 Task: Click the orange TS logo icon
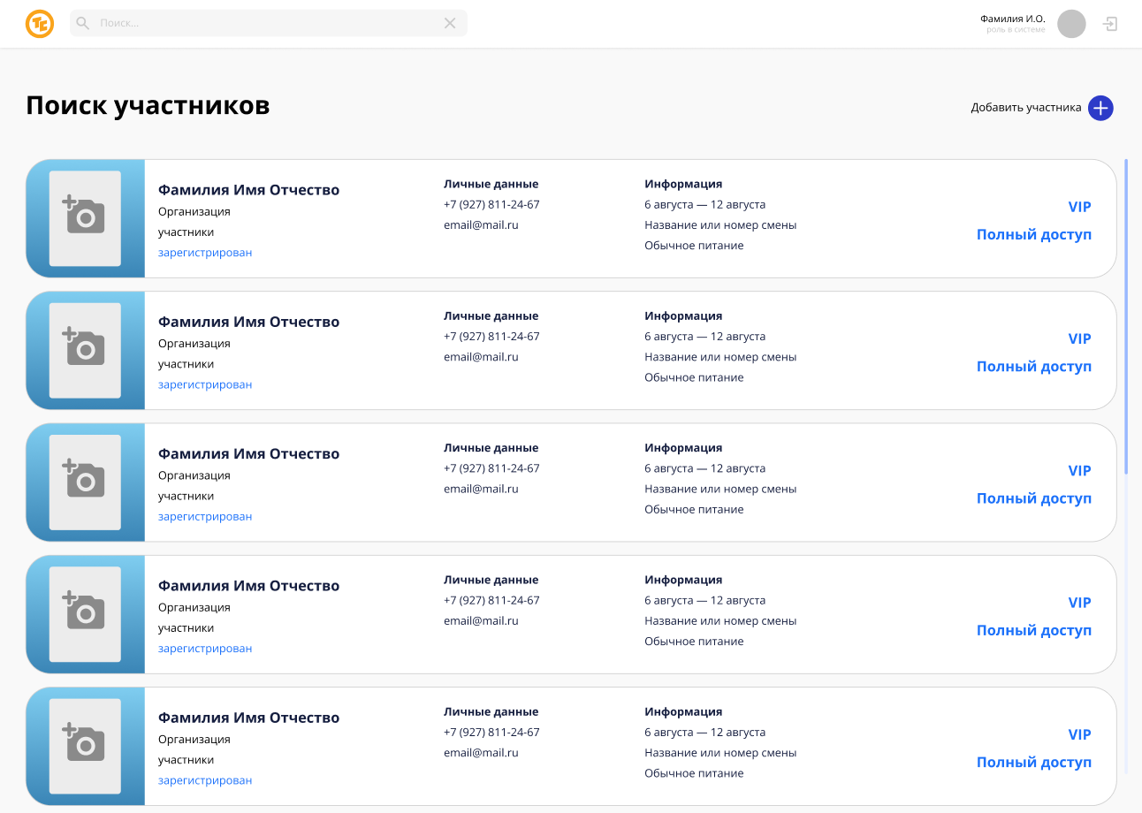coord(40,24)
